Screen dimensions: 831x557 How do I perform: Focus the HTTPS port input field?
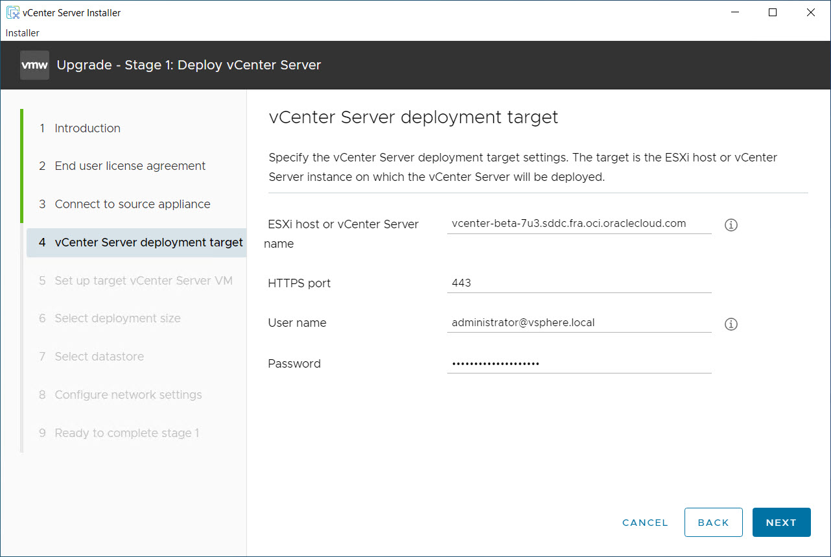(579, 283)
